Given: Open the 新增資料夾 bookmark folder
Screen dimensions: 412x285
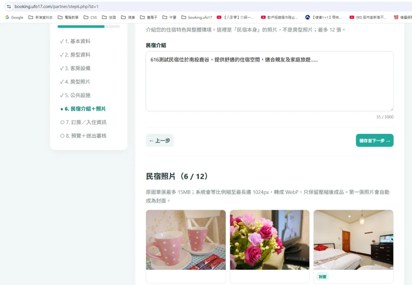Looking at the screenshot, I should 41,17.
